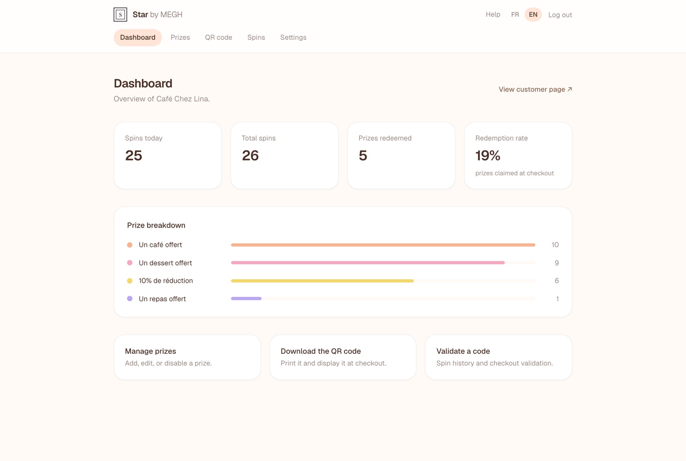Go to the QR code tab
Image resolution: width=686 pixels, height=461 pixels.
click(x=219, y=37)
